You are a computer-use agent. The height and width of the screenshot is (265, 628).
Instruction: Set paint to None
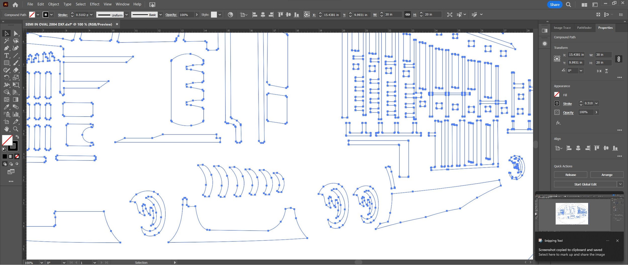coord(17,156)
